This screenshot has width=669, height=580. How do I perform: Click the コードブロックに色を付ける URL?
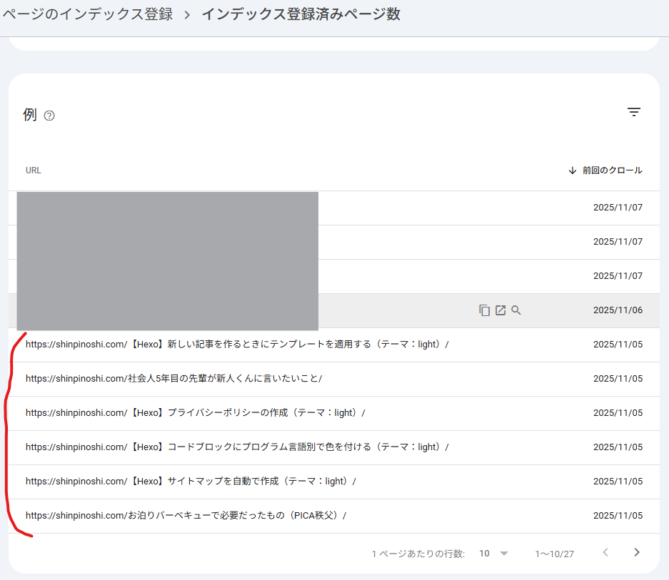click(236, 447)
